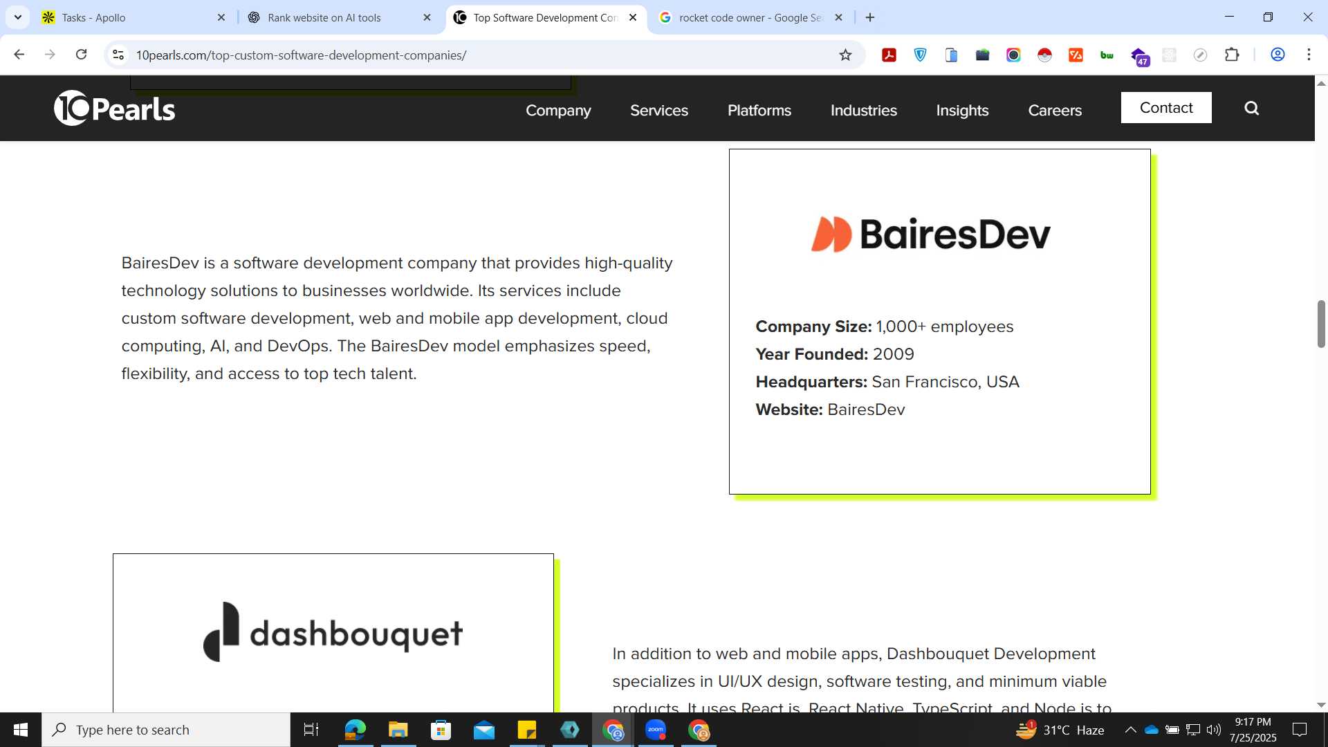1328x747 pixels.
Task: Click the 'Headquarters: San Francisco, USA' text
Action: 887,382
